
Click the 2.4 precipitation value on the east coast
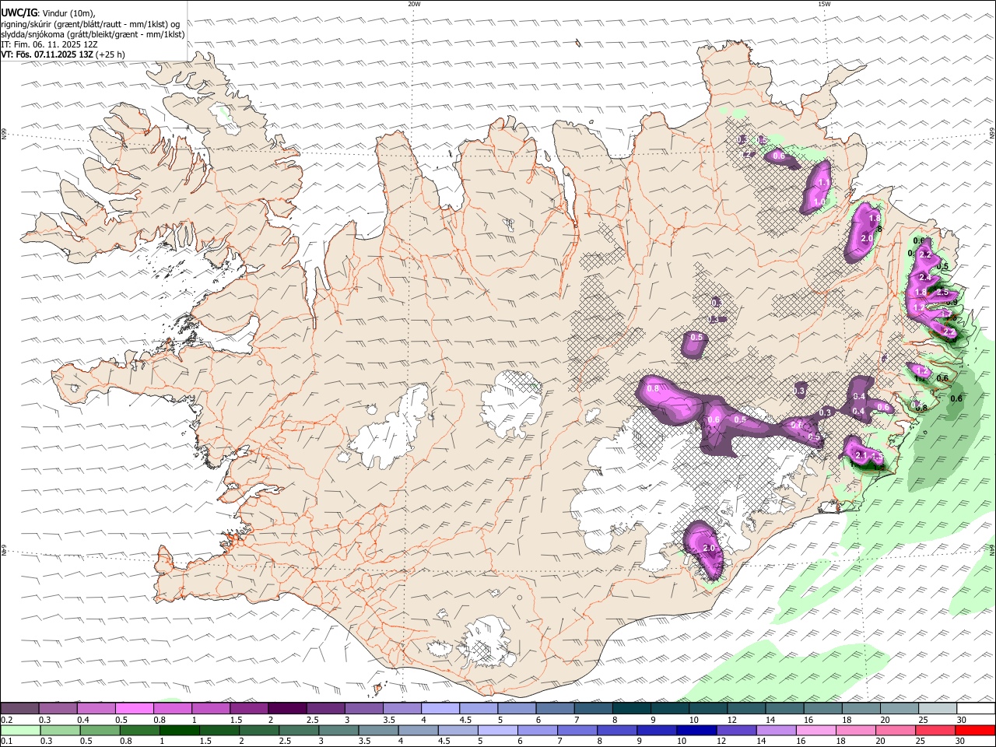pos(925,278)
